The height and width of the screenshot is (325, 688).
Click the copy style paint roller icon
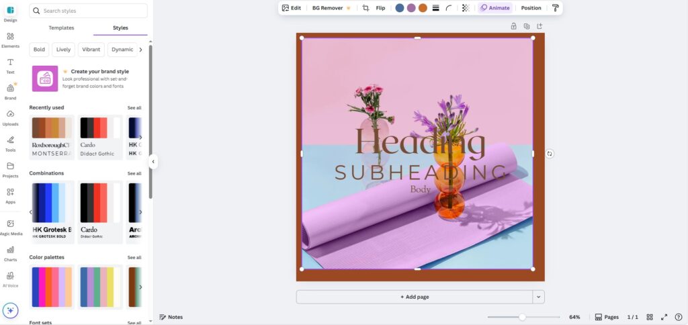[556, 8]
